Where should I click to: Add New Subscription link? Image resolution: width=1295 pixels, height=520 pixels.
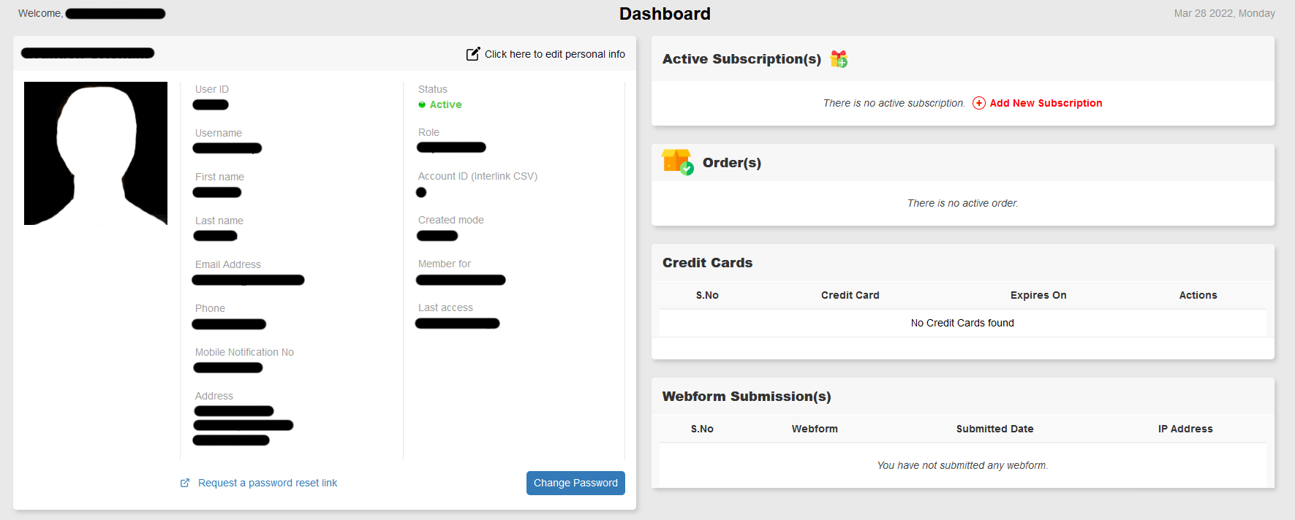coord(1046,103)
